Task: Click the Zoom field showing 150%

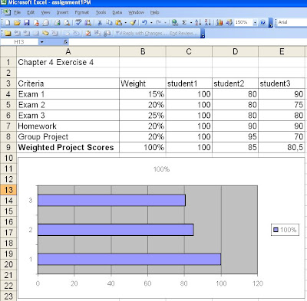Action: click(243, 22)
